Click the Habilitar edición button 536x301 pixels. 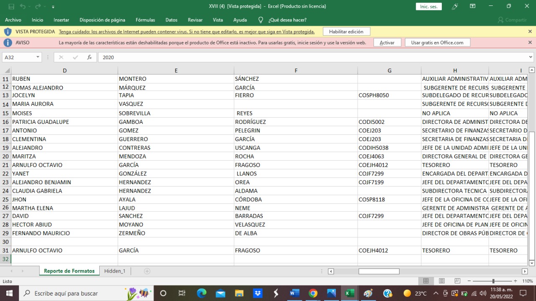346,31
